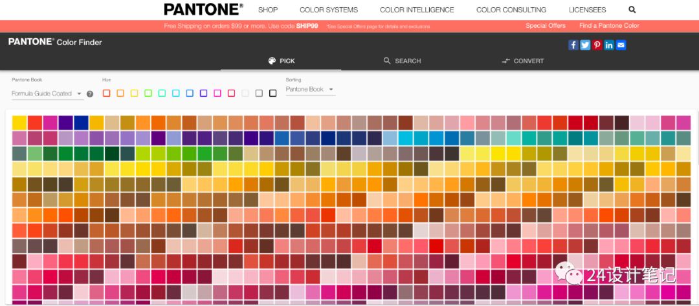Open the Color Systems menu
Viewport: 699px width, 306px height.
tap(329, 10)
